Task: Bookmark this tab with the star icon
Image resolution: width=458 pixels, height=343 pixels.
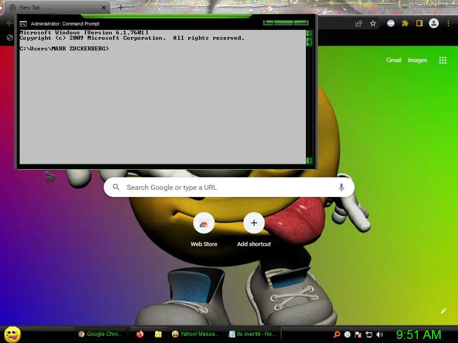Action: coord(373,24)
